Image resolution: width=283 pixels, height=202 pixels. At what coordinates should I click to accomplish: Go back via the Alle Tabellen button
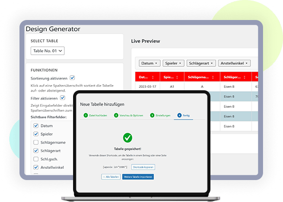111,177
